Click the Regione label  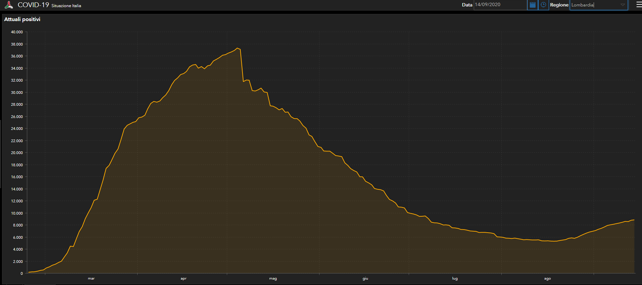click(x=559, y=5)
